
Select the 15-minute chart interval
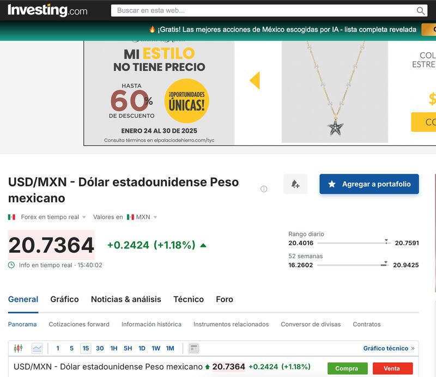[x=86, y=348]
